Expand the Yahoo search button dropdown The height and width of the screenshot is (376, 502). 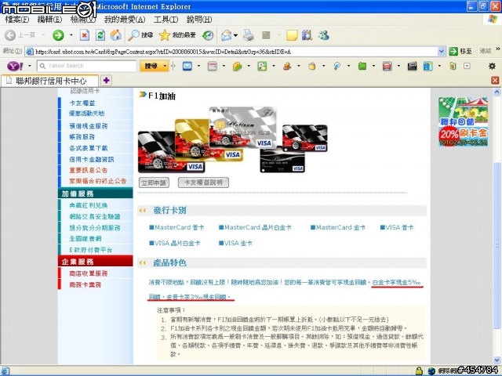[x=166, y=66]
